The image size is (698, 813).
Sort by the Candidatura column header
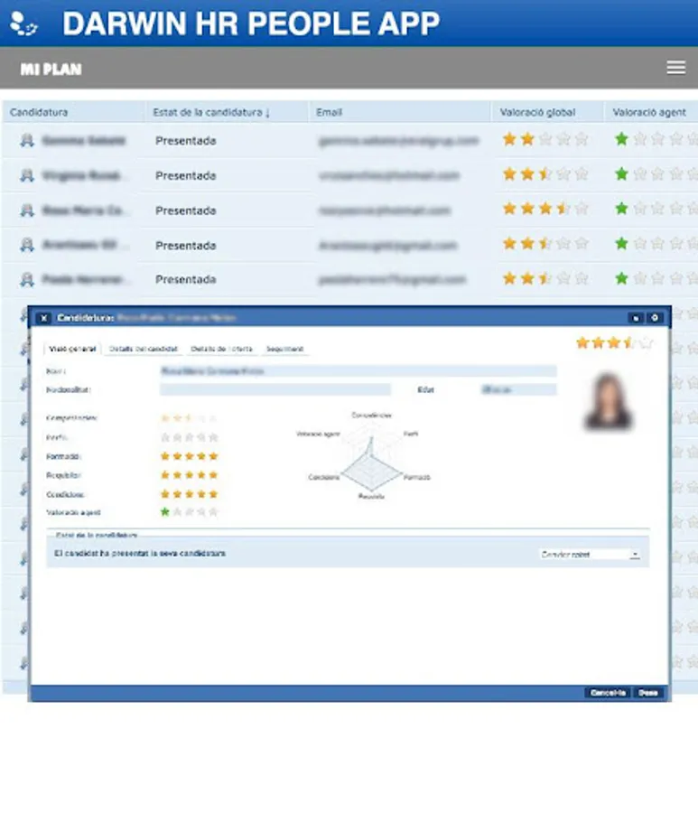point(39,112)
